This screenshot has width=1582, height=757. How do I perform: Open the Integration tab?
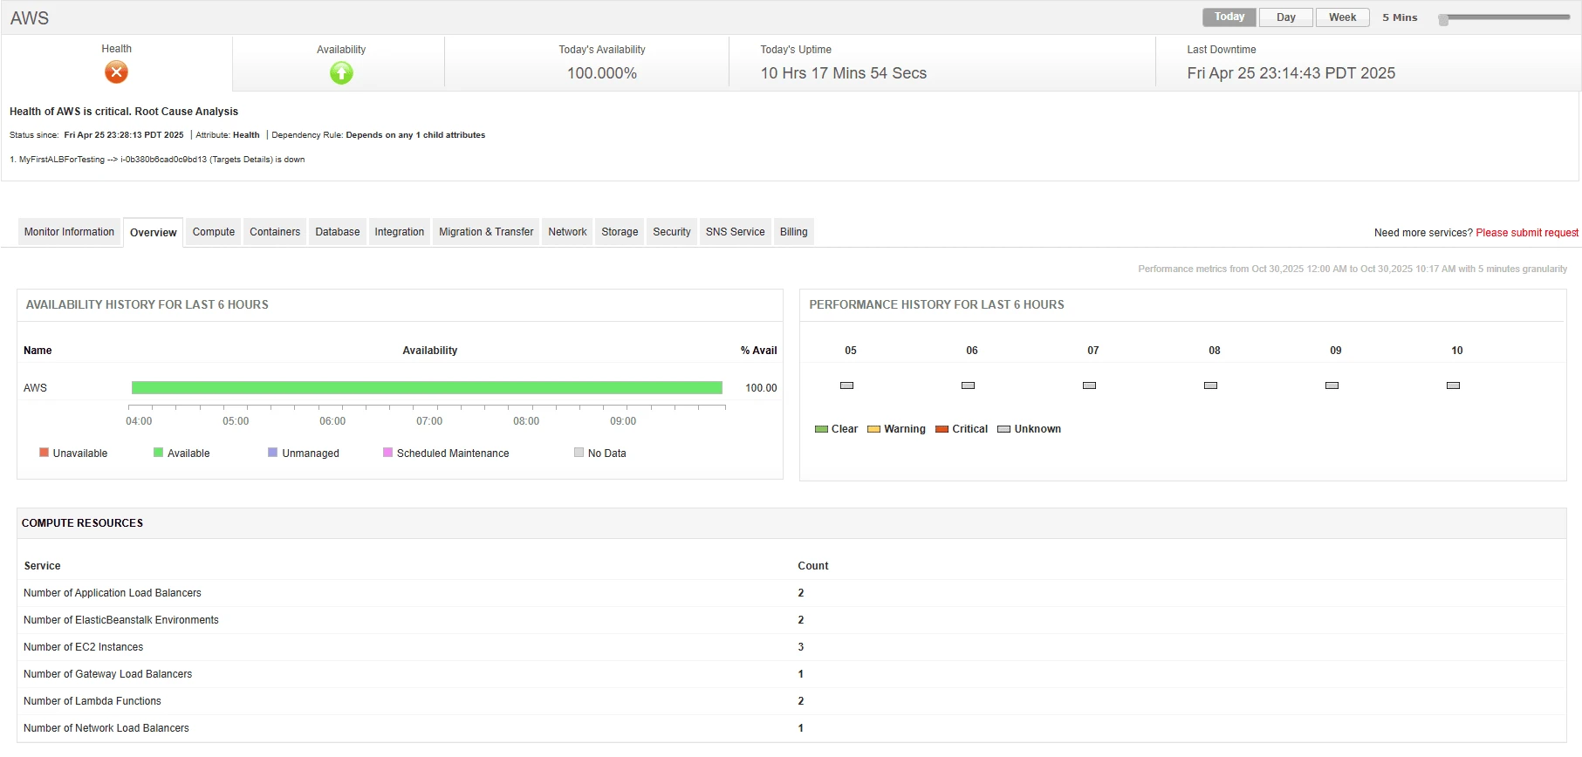point(400,232)
